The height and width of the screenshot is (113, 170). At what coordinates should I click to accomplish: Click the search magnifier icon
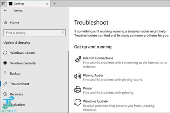[63, 33]
